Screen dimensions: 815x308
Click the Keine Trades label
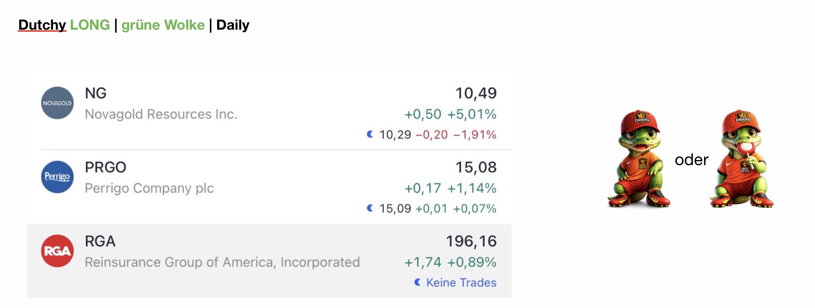[x=461, y=283]
